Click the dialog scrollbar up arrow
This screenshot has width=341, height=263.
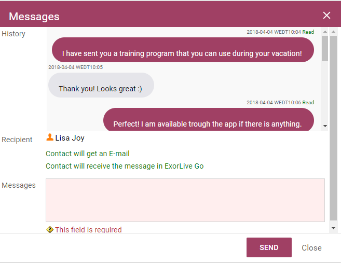click(x=333, y=32)
